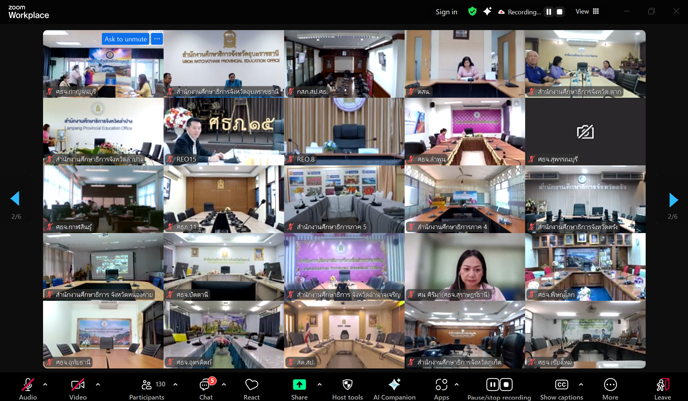Click the Ask to unmute button
The image size is (688, 401).
click(x=126, y=39)
